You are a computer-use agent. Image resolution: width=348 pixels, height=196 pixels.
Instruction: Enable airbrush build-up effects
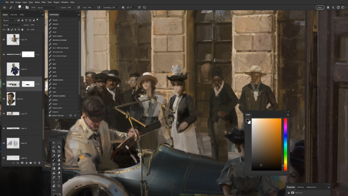point(99,7)
